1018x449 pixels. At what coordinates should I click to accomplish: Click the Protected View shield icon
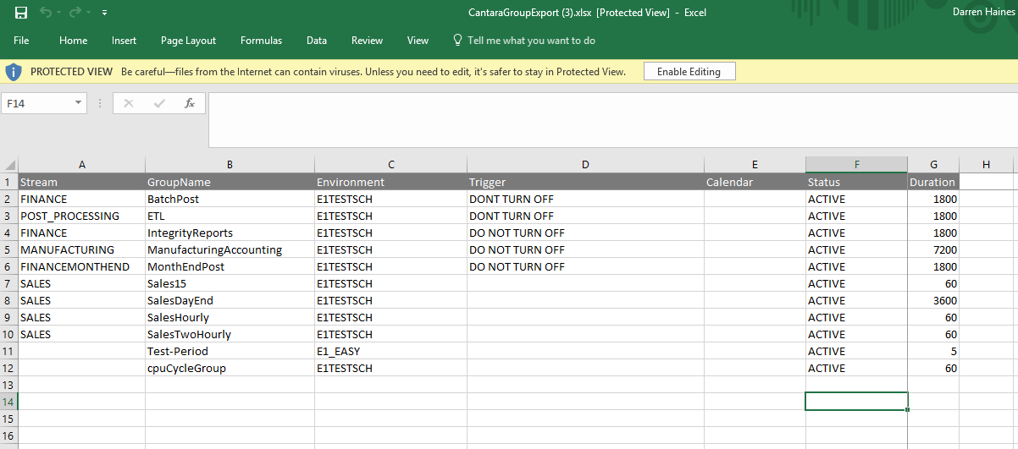click(x=14, y=72)
